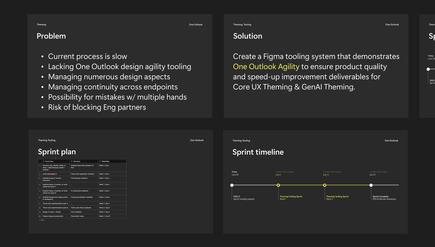Click cell 'Week 2 / Day 6'
Screen dimensions: 435x247
tap(112, 198)
